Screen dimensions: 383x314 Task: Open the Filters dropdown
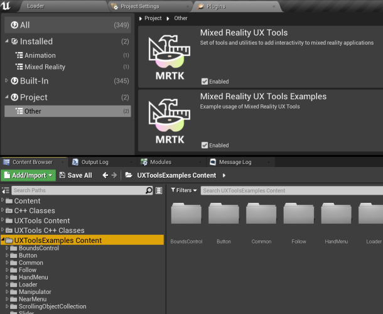[x=184, y=190]
